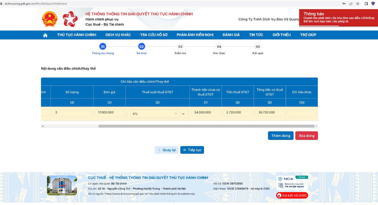The width and height of the screenshot is (378, 205).
Task: Click the horizontal table scrollbar
Action: (x=206, y=126)
